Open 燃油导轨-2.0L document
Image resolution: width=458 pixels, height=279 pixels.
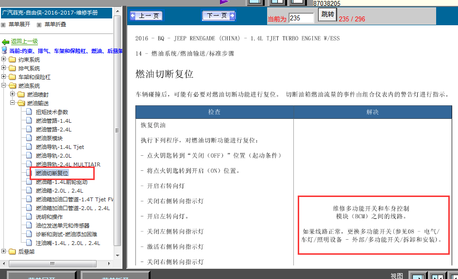coord(53,156)
